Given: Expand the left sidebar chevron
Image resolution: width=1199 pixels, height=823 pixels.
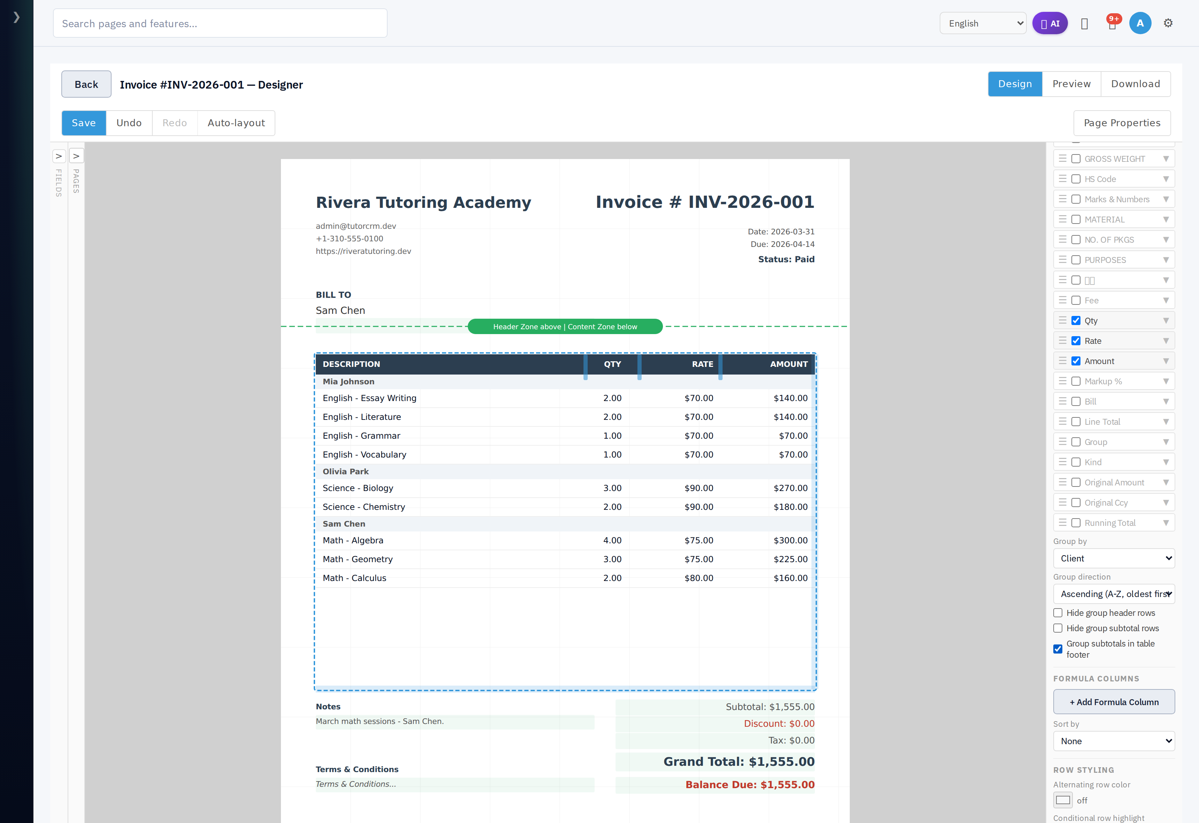Looking at the screenshot, I should (x=16, y=17).
